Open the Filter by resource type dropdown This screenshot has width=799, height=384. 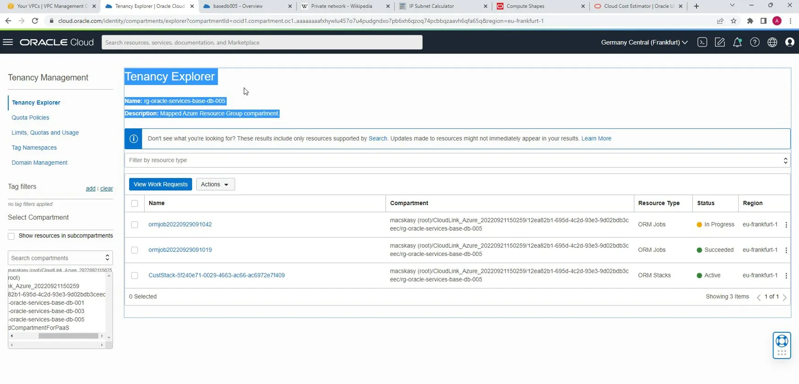(x=457, y=160)
